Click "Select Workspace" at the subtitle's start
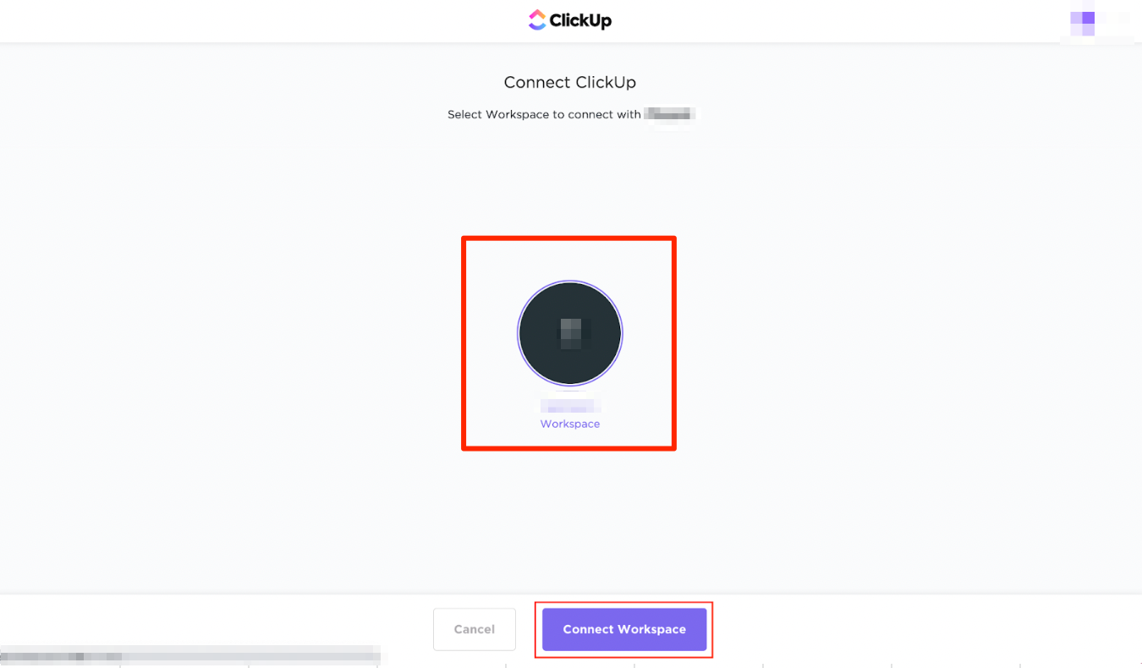This screenshot has height=668, width=1142. (498, 115)
